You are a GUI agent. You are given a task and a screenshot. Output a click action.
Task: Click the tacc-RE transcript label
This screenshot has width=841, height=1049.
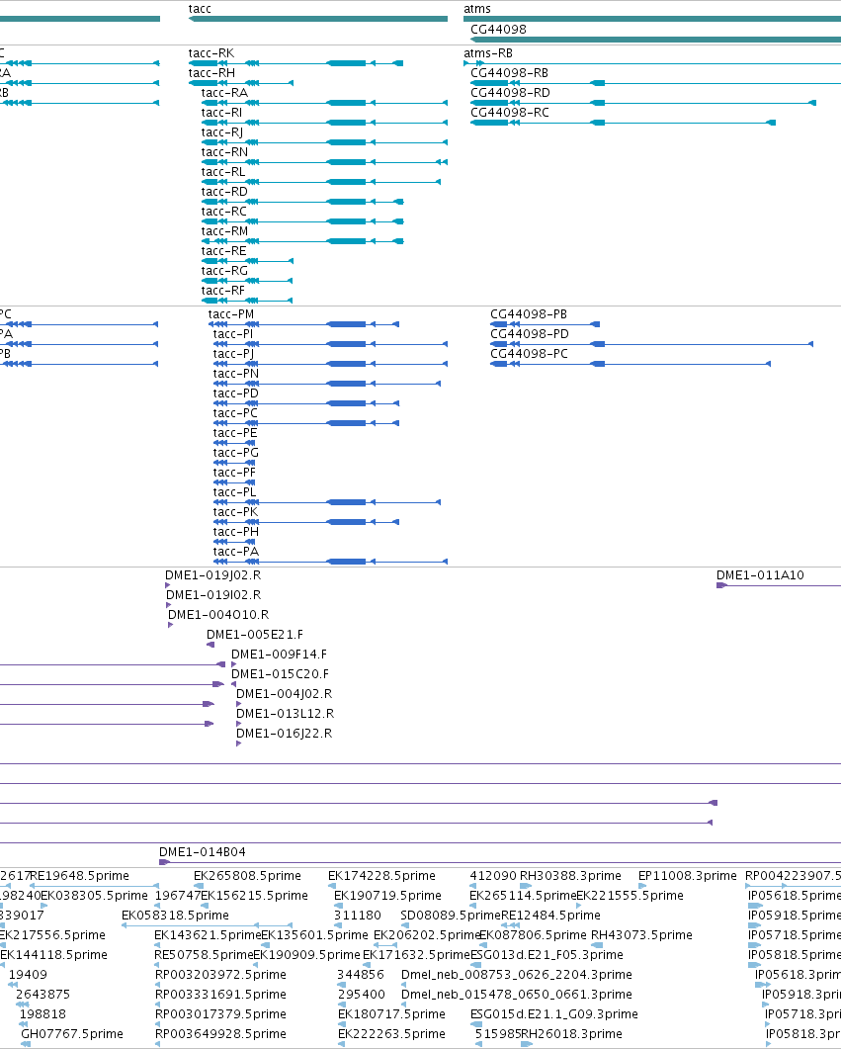coord(224,250)
